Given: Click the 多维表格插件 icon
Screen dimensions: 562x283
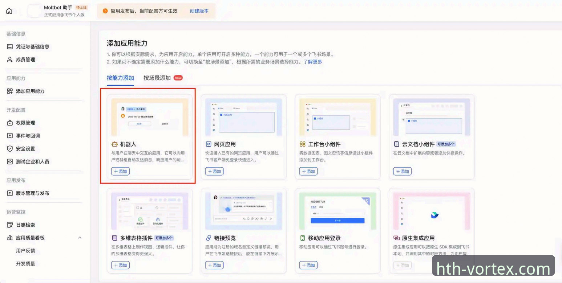Looking at the screenshot, I should click(x=114, y=238).
